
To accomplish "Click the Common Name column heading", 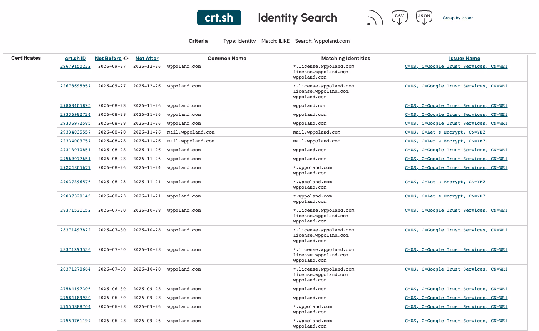I will tap(227, 59).
